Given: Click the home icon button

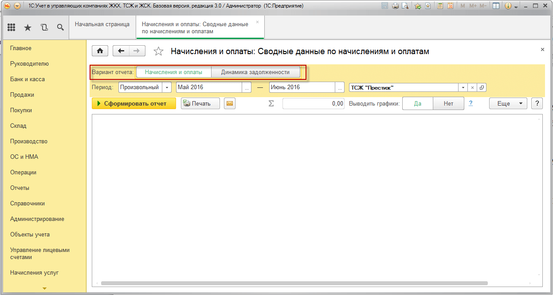Looking at the screenshot, I should [x=100, y=51].
